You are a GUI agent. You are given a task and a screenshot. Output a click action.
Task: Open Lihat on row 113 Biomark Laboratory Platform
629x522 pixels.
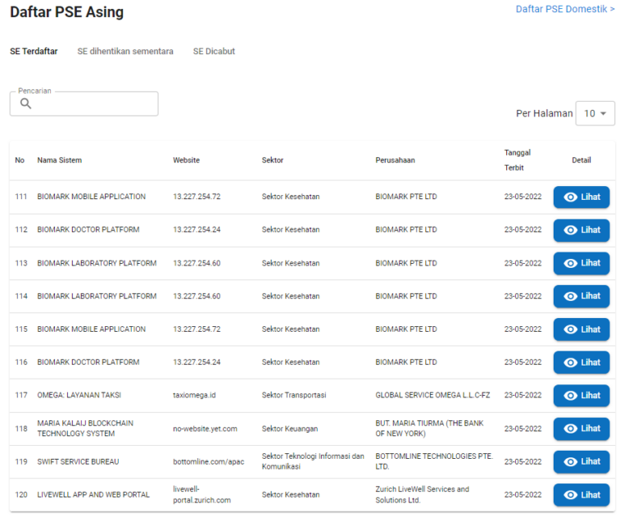click(581, 264)
